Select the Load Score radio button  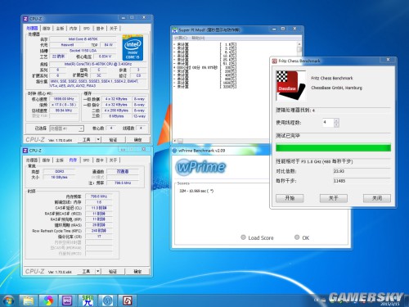pos(243,237)
